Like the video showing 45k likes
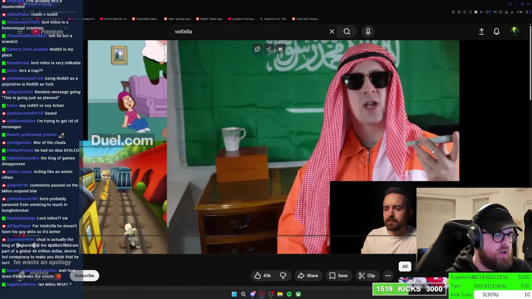Screen dimensions: 532x299 263,276
